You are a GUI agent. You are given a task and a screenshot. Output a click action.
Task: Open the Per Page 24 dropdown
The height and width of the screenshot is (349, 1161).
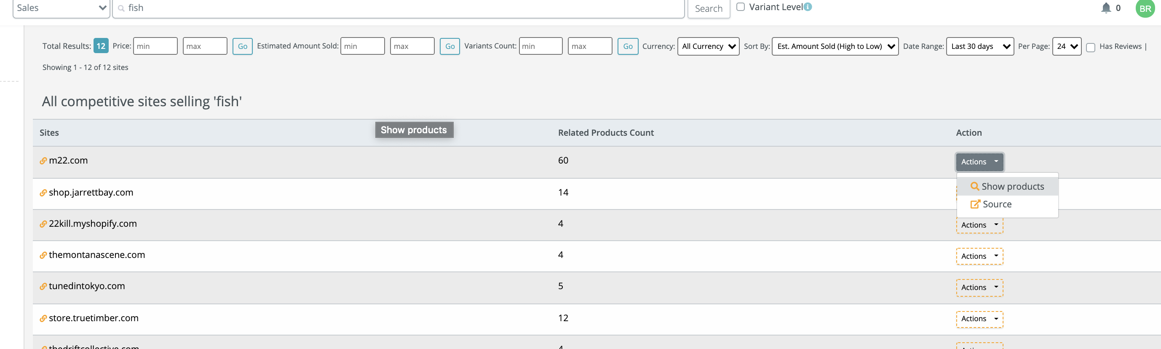tap(1066, 46)
